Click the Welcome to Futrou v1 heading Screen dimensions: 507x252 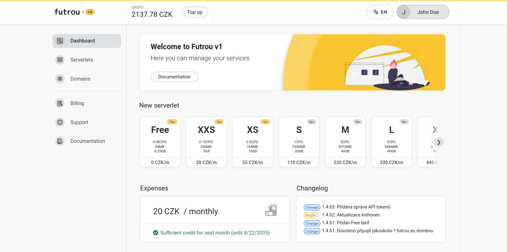point(186,47)
